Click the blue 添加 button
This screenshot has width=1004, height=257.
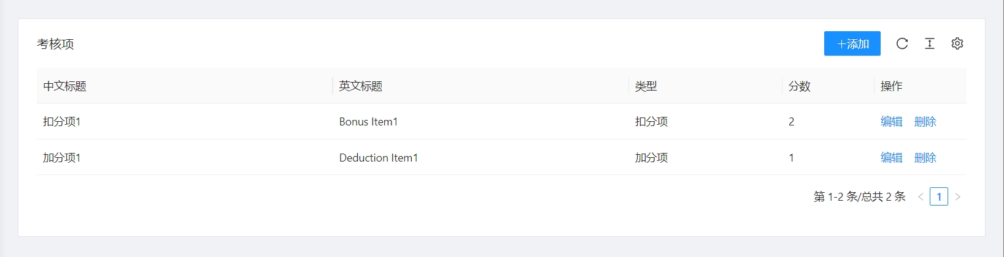coord(852,43)
